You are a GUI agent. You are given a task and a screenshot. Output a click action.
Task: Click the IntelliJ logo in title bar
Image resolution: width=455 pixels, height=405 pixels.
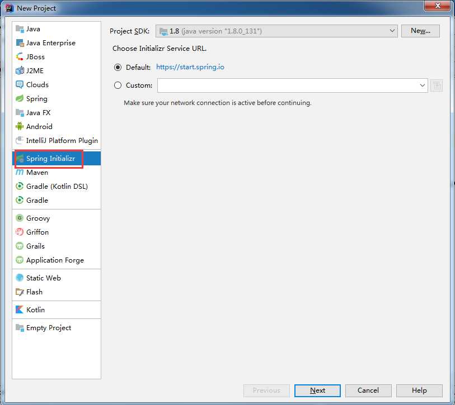click(x=10, y=8)
